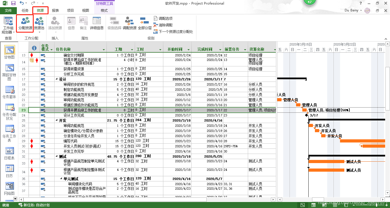Click row header number 23
The width and height of the screenshot is (390, 208).
click(x=23, y=110)
